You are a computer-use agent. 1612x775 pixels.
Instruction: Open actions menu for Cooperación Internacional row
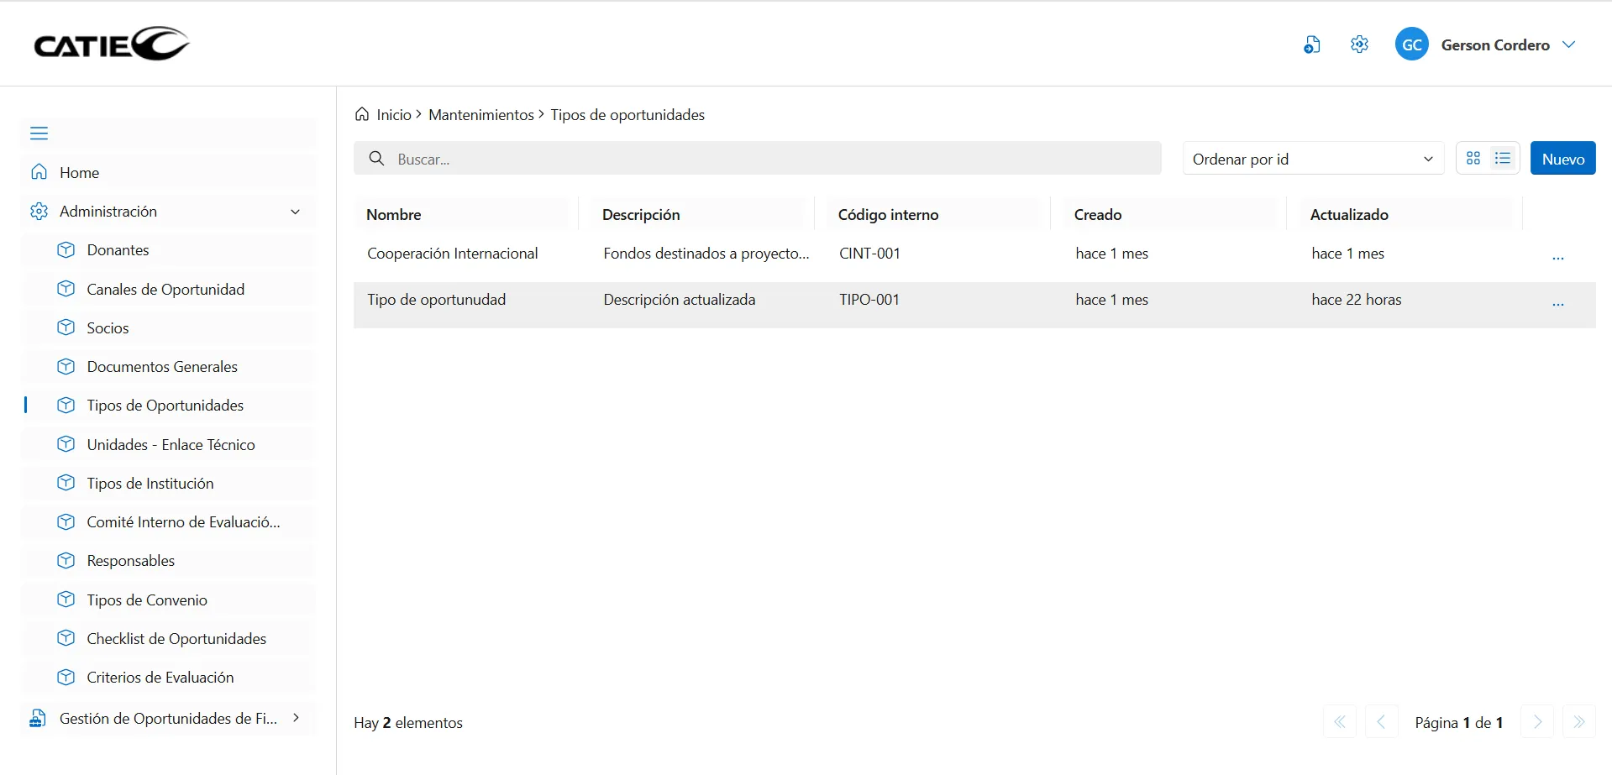pos(1557,258)
